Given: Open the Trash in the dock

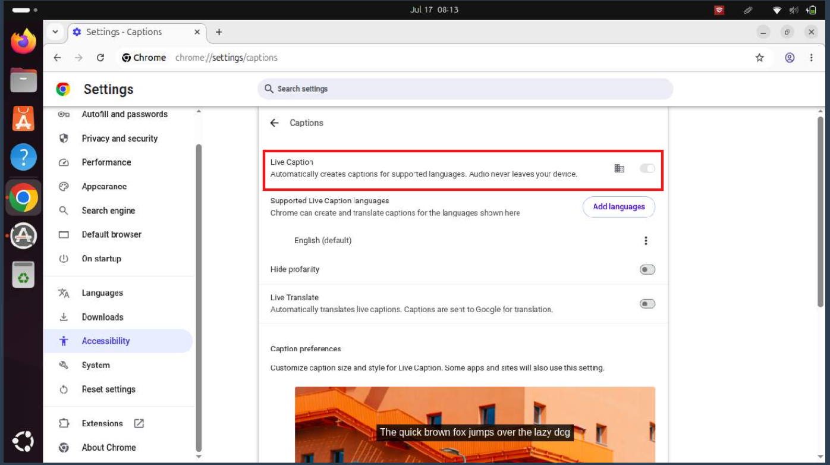Looking at the screenshot, I should (23, 275).
